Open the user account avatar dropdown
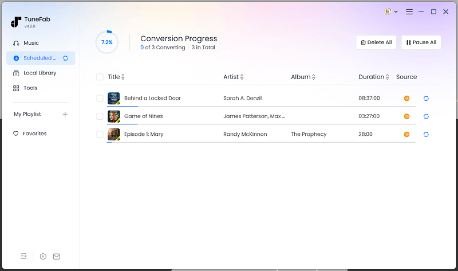 pos(391,11)
